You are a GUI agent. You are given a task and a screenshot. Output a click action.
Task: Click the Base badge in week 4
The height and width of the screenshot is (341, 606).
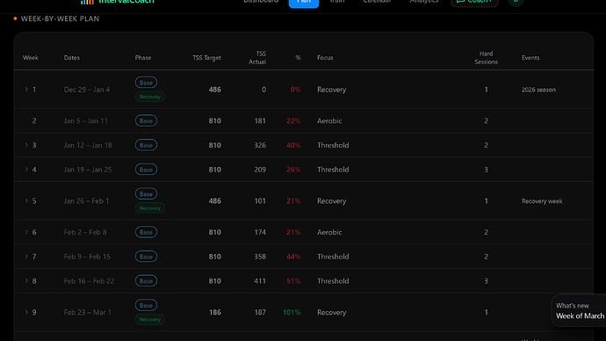coord(146,170)
